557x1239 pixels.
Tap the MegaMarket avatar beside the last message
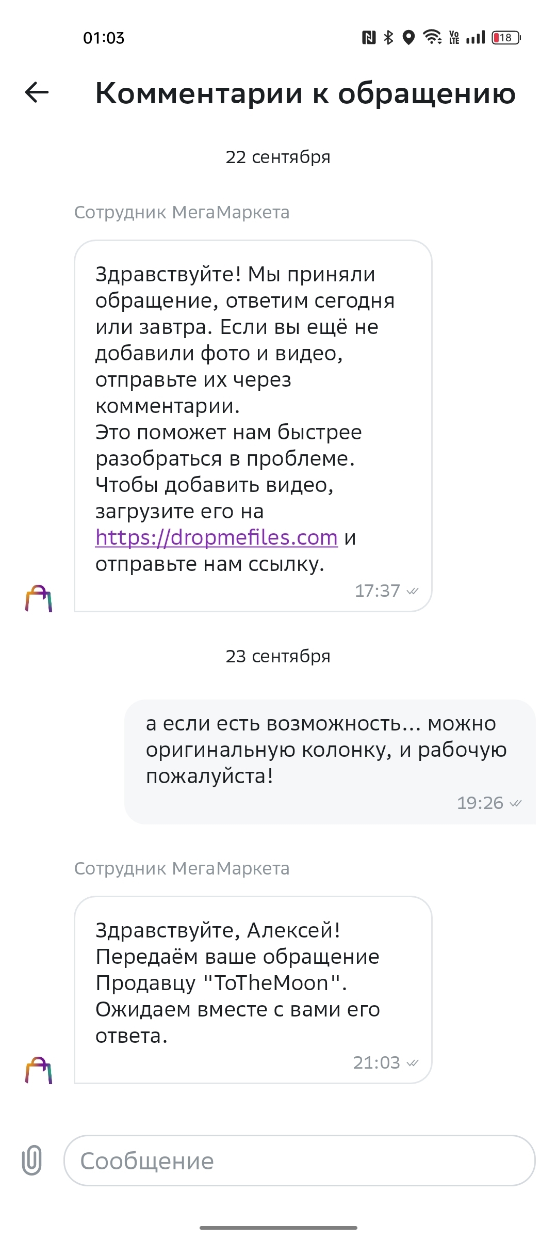click(39, 1070)
